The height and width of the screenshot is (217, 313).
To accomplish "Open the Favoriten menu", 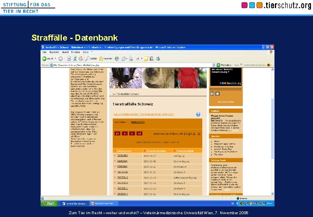I will pos(76,52).
